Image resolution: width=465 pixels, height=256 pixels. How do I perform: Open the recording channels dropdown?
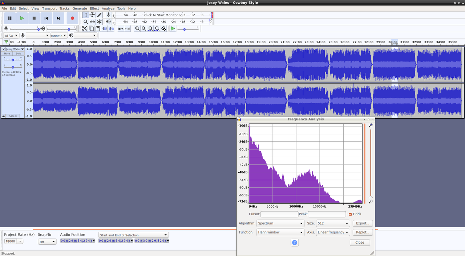pos(58,35)
